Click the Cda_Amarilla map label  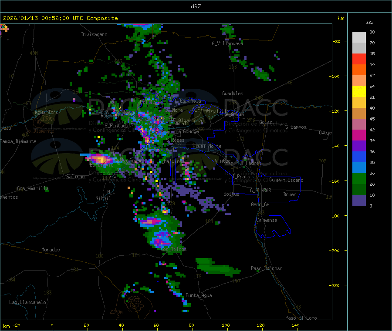coord(33,188)
